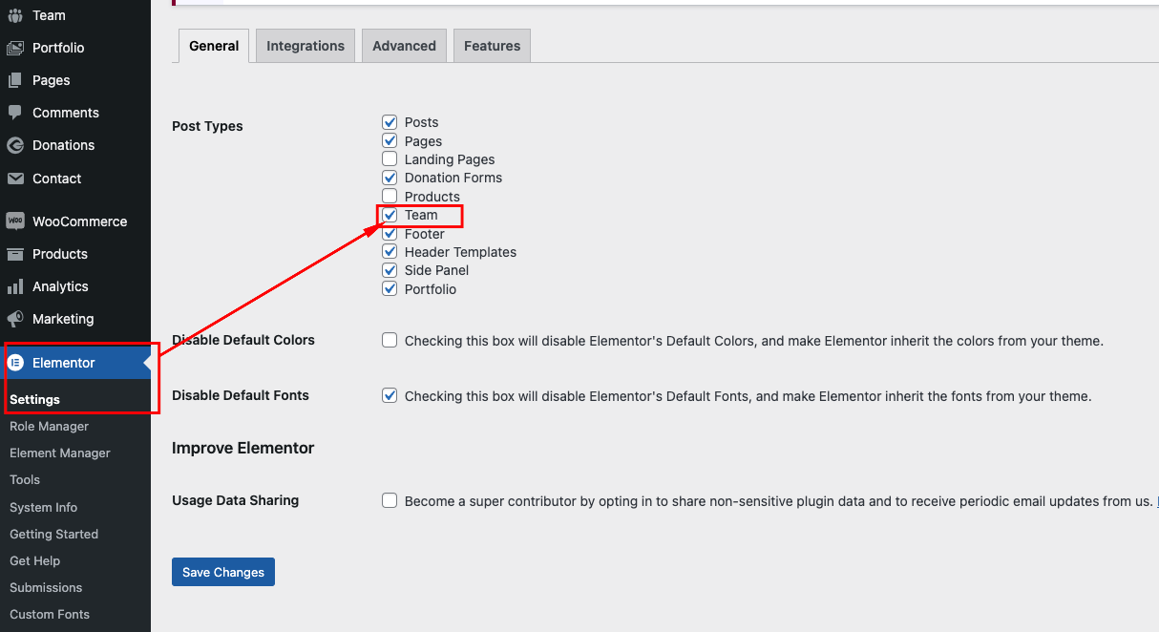The height and width of the screenshot is (632, 1159).
Task: Toggle the Donation Forms checkbox
Action: coord(390,178)
